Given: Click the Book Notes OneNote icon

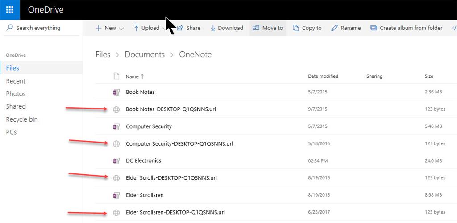Looking at the screenshot, I should pyautogui.click(x=116, y=92).
